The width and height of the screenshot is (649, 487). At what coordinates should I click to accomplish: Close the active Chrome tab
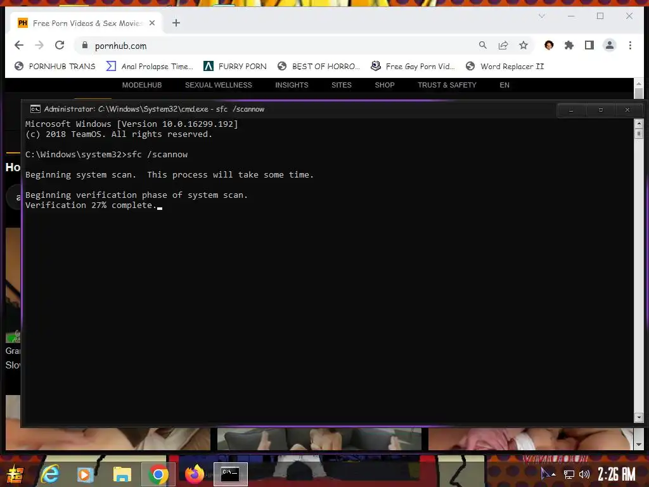coord(152,23)
